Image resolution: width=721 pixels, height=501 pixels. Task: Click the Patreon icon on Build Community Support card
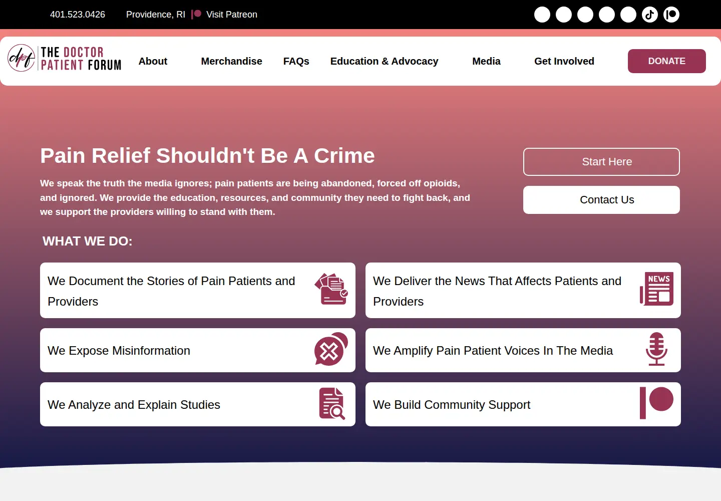pyautogui.click(x=657, y=403)
